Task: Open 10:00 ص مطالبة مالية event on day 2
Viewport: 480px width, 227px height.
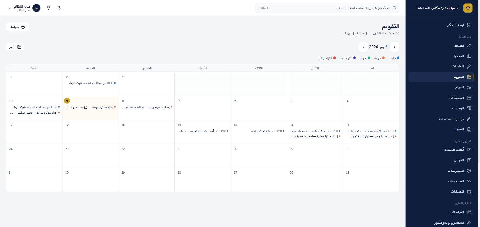Action: click(x=92, y=83)
